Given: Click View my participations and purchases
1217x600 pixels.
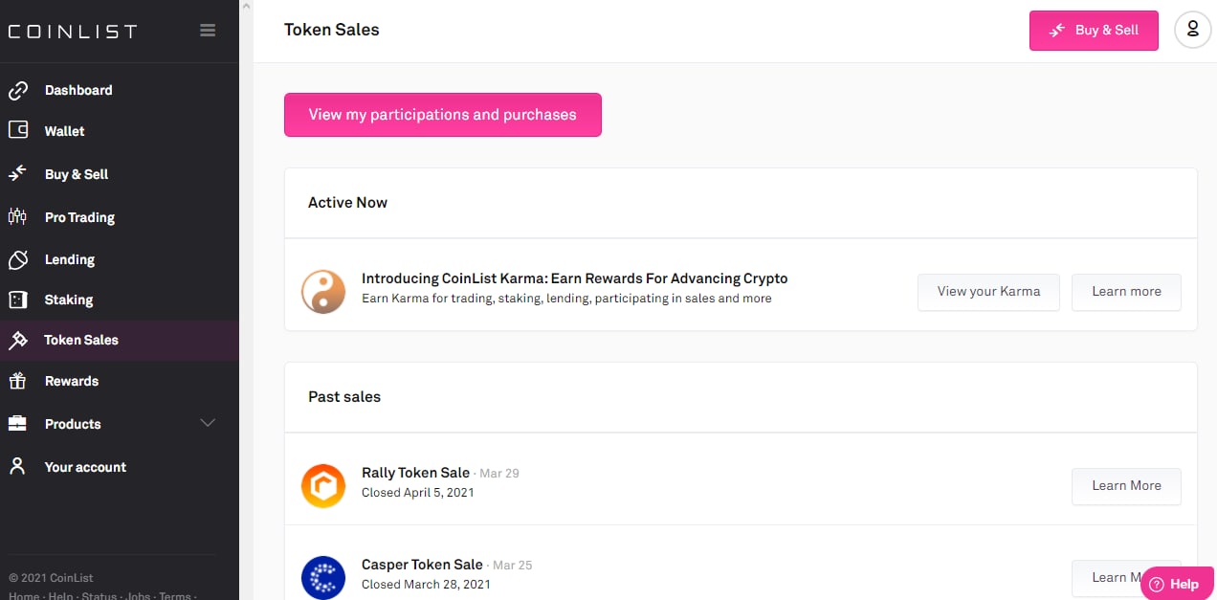Looking at the screenshot, I should (x=443, y=115).
